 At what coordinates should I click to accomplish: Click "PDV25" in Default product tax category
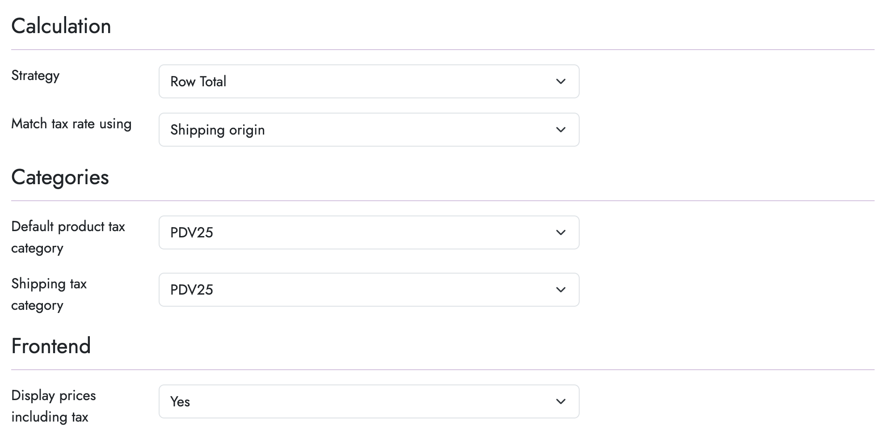(192, 232)
